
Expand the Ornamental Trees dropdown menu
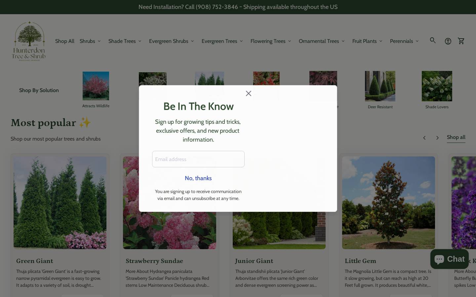click(x=322, y=41)
